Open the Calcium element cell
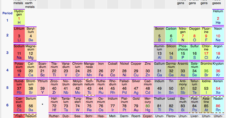The width and height of the screenshot is (226, 118). tap(31, 70)
